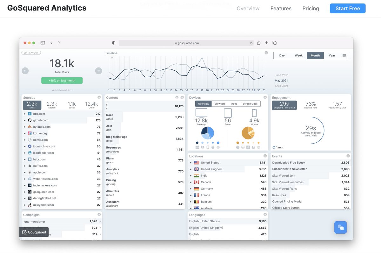Click the Windows OS legend icon
Viewport: 381px width, 253px height.
tap(197, 147)
